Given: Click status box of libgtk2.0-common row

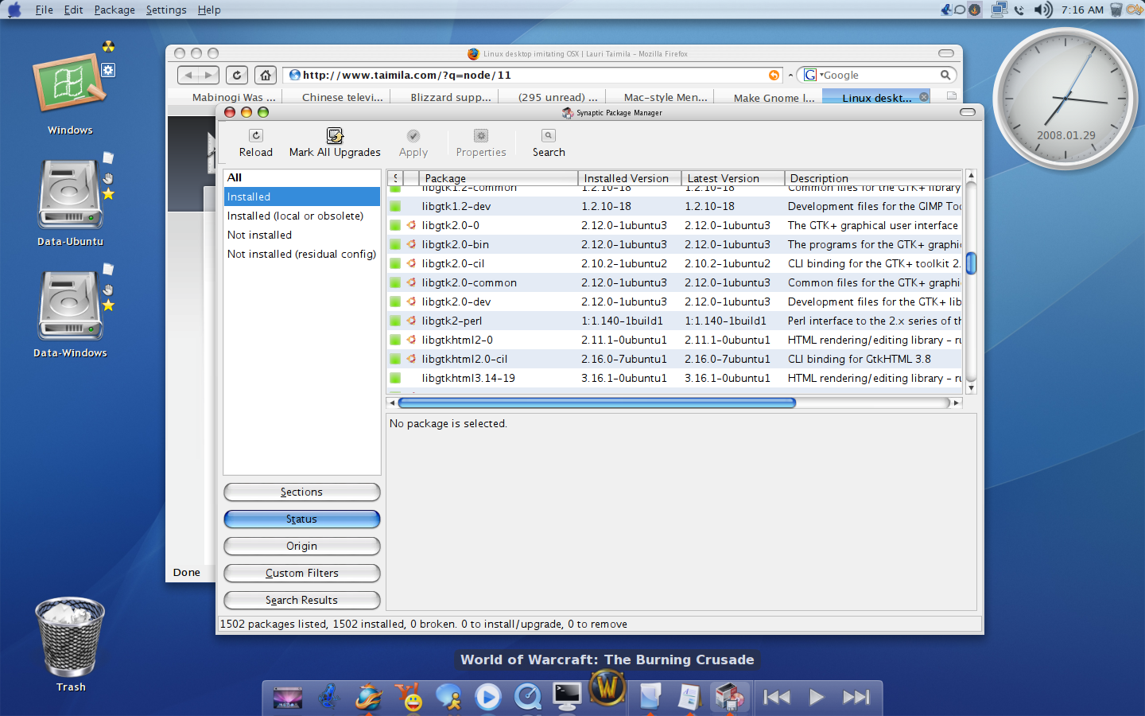Looking at the screenshot, I should (395, 282).
